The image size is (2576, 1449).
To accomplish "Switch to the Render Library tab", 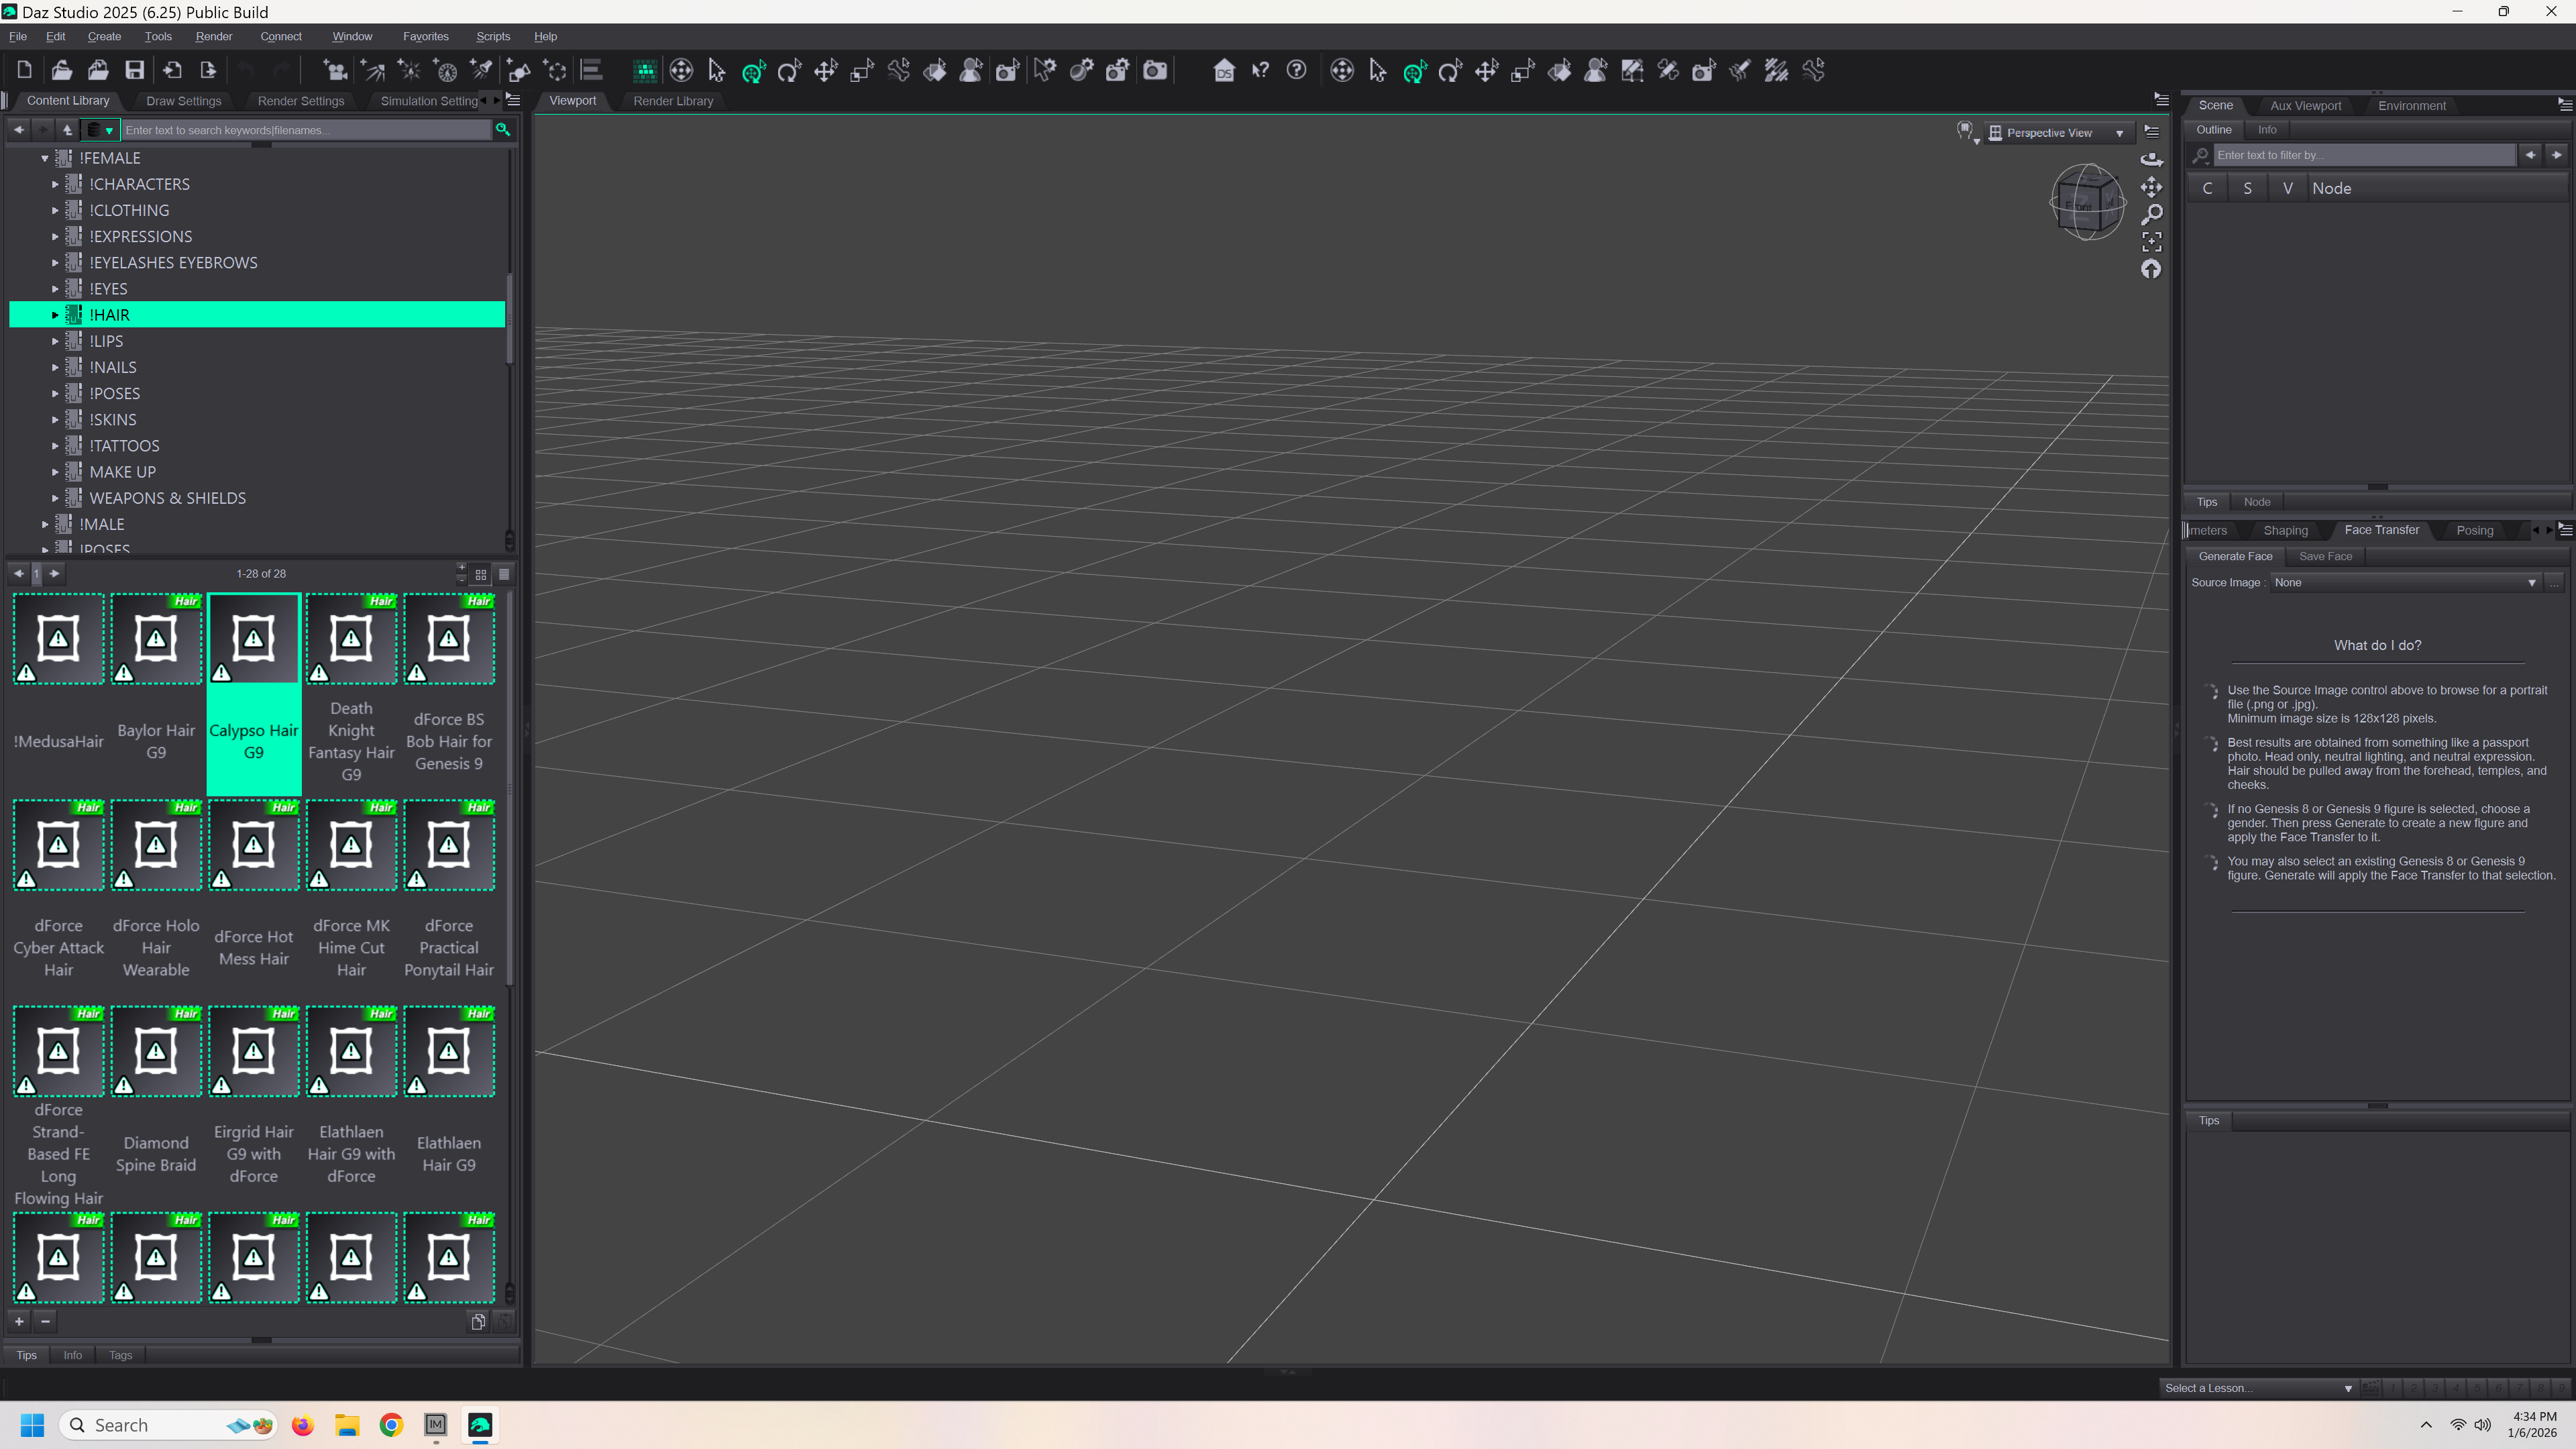I will 672,101.
